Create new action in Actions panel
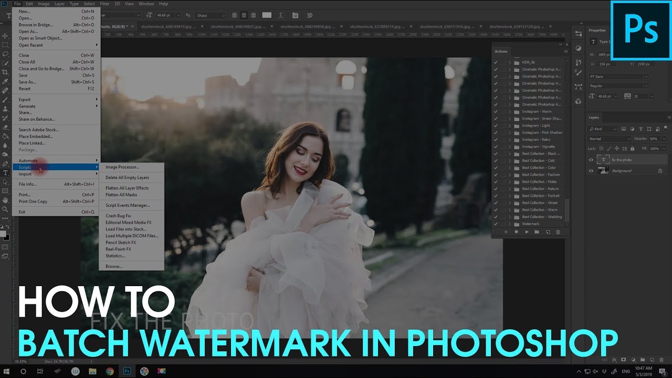The width and height of the screenshot is (672, 378). point(547,232)
